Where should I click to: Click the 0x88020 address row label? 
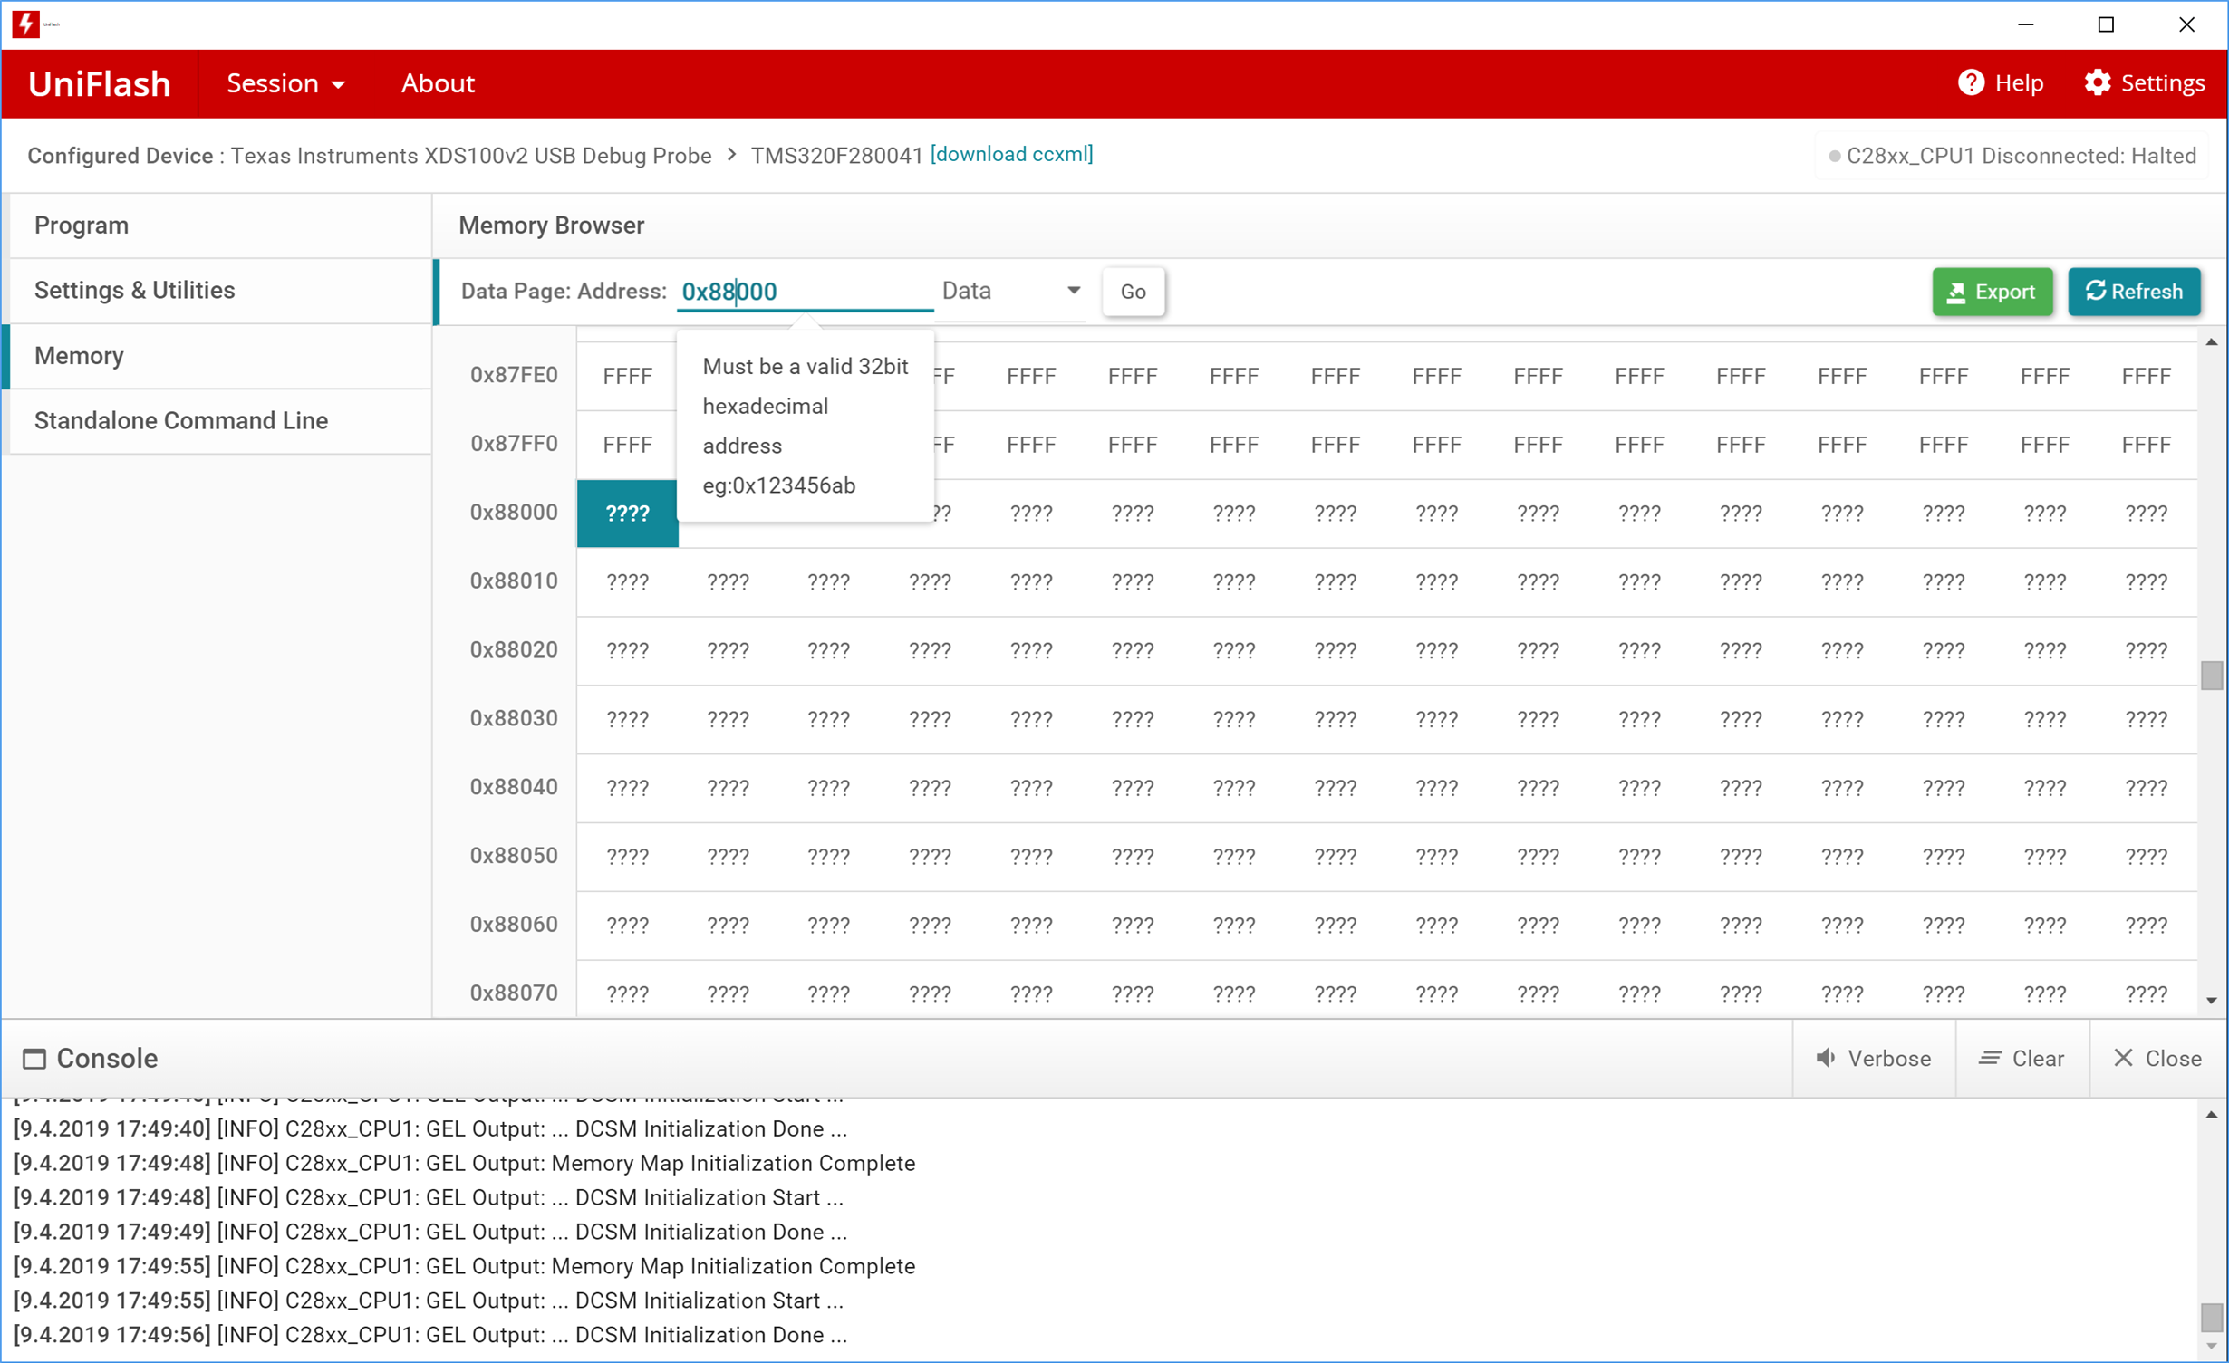[514, 650]
